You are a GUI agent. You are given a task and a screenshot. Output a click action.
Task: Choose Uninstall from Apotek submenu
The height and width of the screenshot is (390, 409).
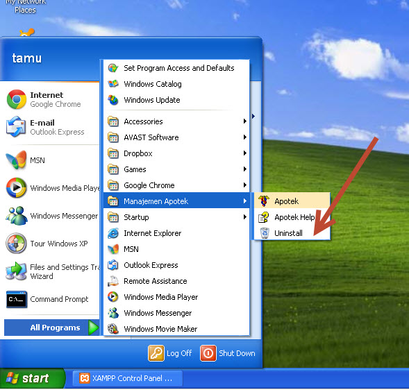click(292, 233)
